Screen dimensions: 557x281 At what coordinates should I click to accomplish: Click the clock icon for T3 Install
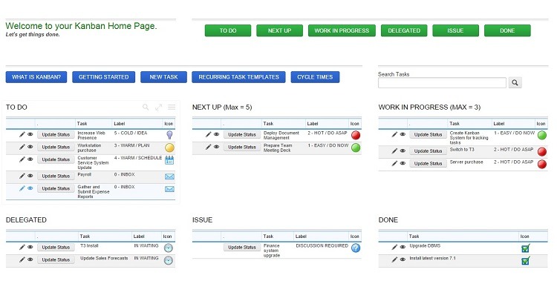click(x=169, y=248)
